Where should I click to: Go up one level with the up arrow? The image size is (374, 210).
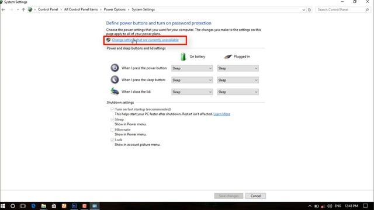pos(23,10)
